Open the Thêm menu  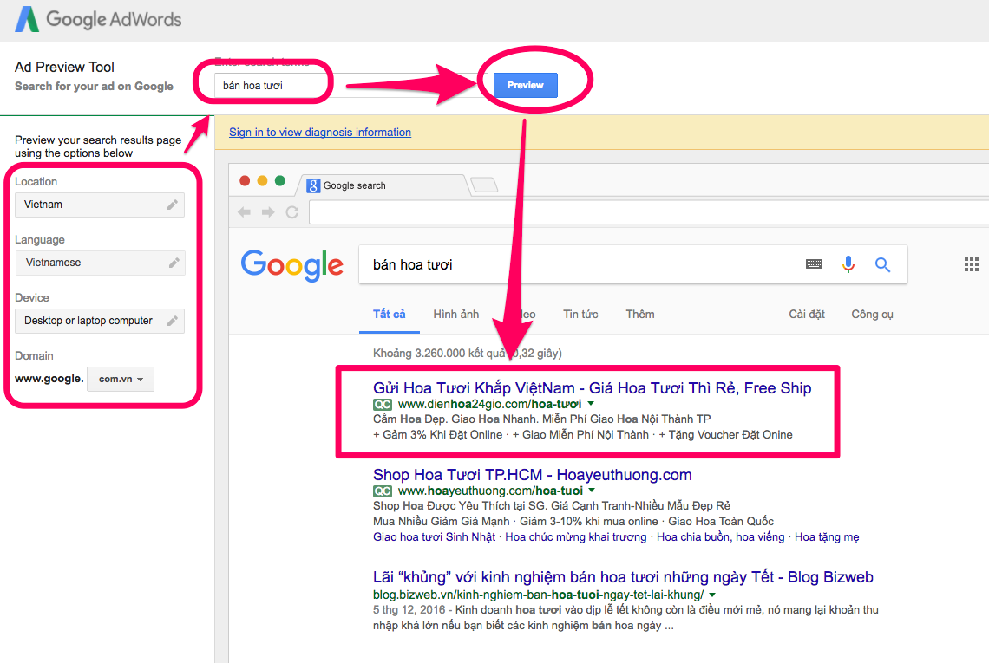tap(640, 314)
